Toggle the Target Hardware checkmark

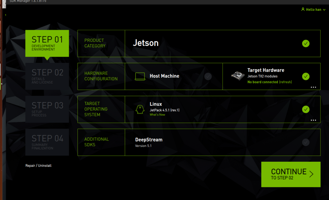coord(306,76)
